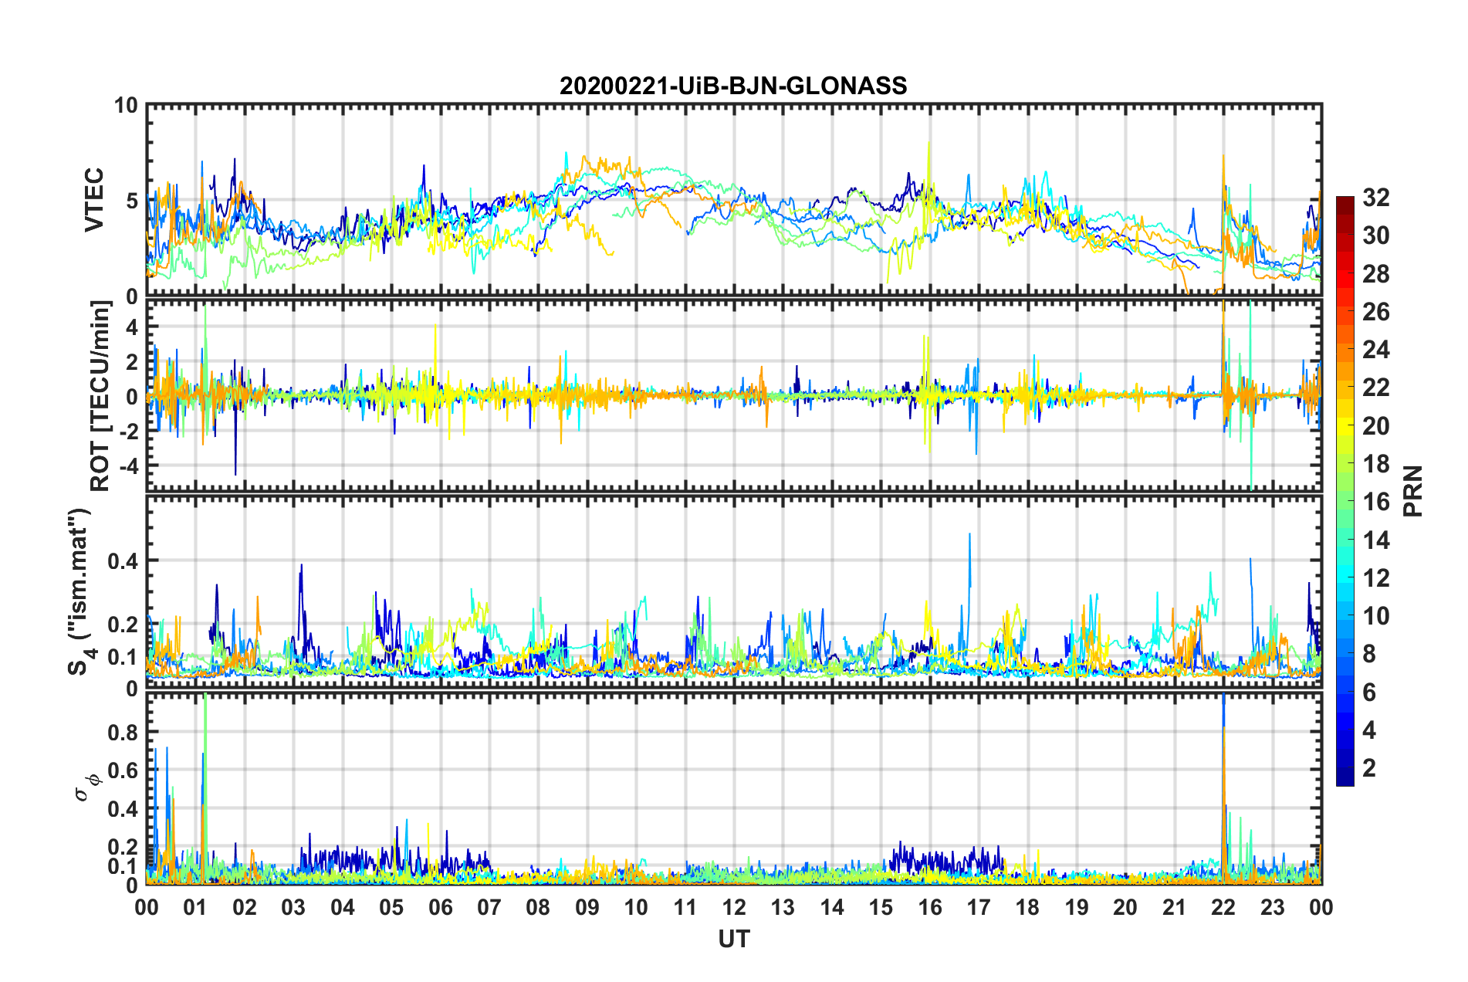
Task: Click inside the ROT time-series panel
Action: pos(734,395)
